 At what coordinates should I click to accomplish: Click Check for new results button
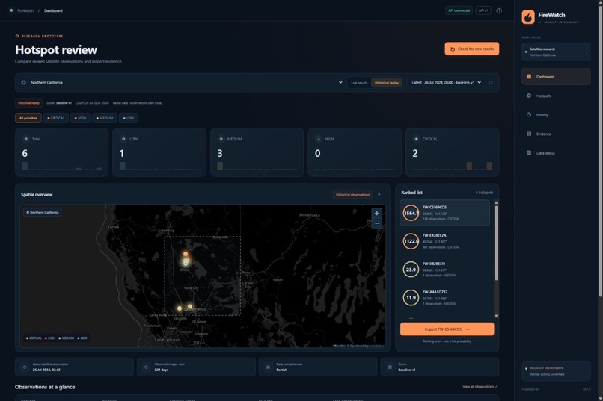472,49
